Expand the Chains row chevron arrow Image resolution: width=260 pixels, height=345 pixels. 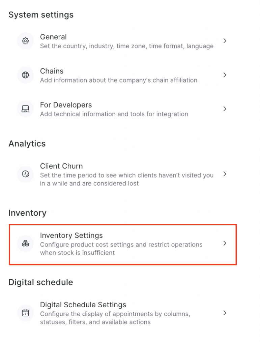pyautogui.click(x=225, y=75)
